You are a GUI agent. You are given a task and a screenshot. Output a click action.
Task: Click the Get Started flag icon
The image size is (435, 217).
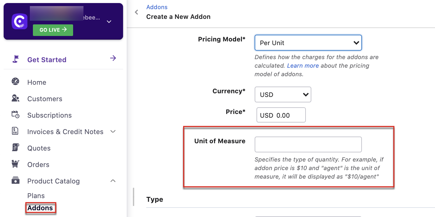[x=16, y=59]
